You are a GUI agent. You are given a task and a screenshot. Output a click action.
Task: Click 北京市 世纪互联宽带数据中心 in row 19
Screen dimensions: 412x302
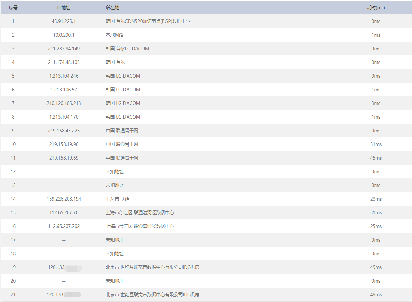[152, 267]
